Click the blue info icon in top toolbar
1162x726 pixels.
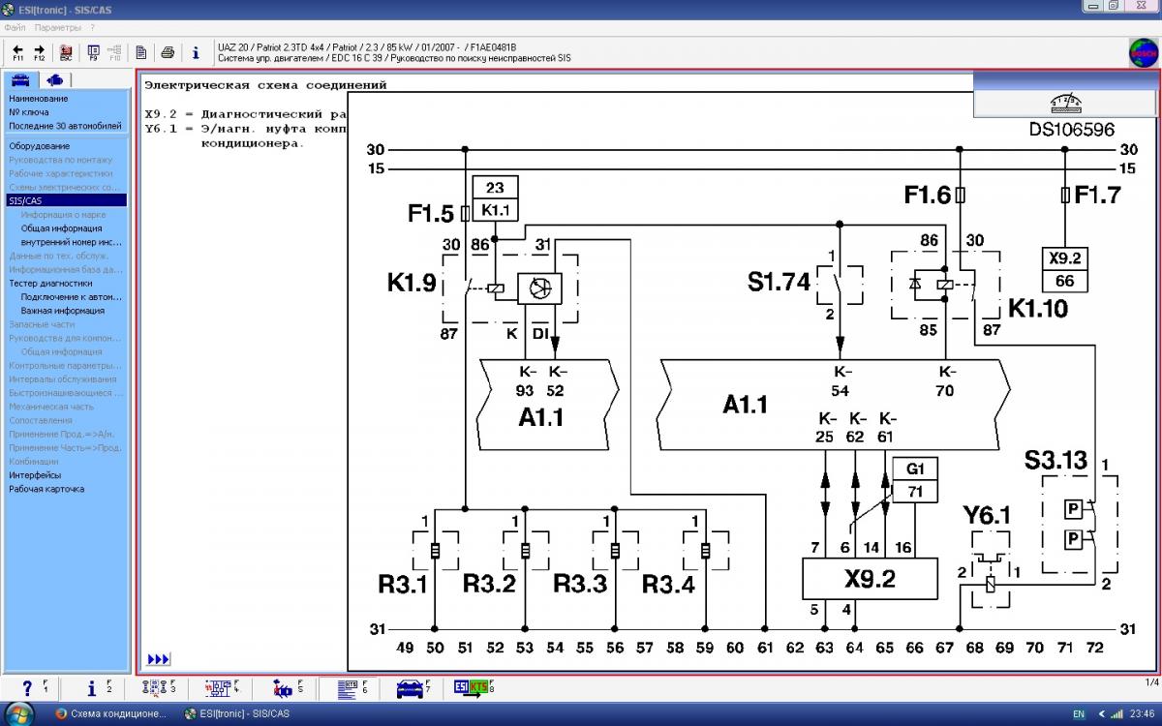click(x=196, y=52)
